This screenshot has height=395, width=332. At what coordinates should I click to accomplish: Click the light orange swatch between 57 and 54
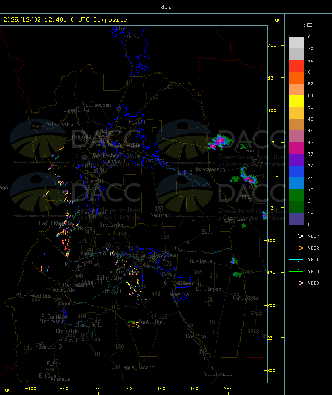coord(296,90)
